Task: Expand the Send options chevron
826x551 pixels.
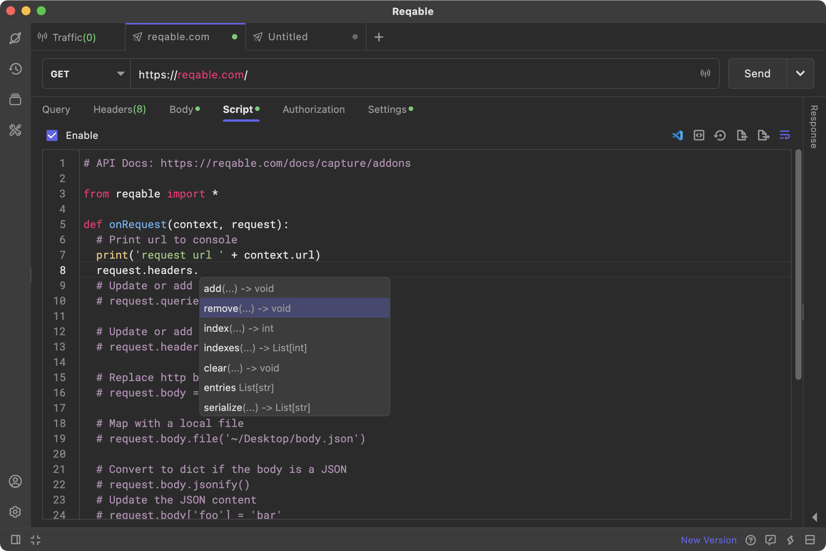Action: click(x=800, y=73)
